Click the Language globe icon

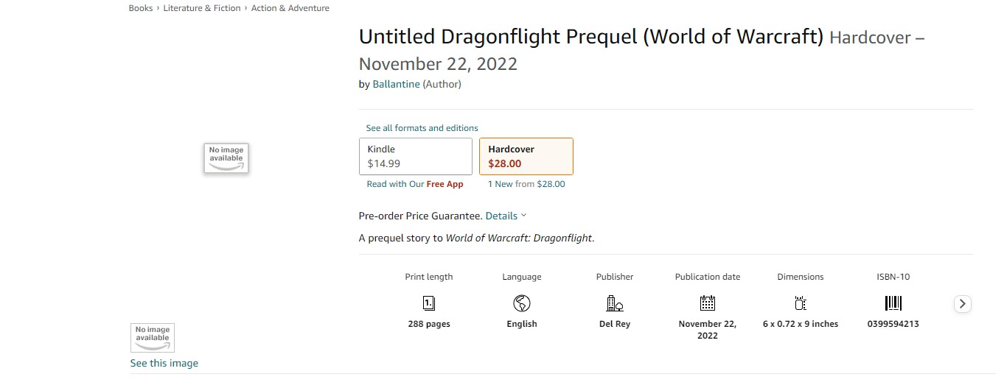[x=522, y=303]
